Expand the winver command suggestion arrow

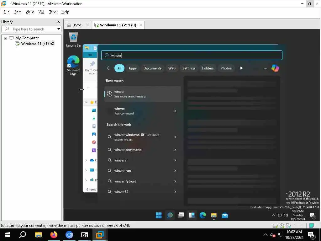[175, 150]
